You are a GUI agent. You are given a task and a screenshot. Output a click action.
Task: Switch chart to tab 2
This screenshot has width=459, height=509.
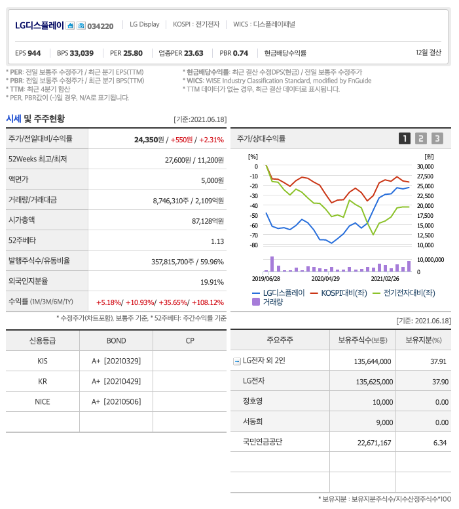420,138
